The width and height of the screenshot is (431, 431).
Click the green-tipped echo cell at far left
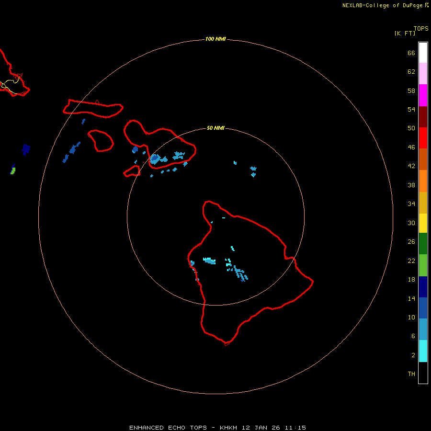coord(12,170)
